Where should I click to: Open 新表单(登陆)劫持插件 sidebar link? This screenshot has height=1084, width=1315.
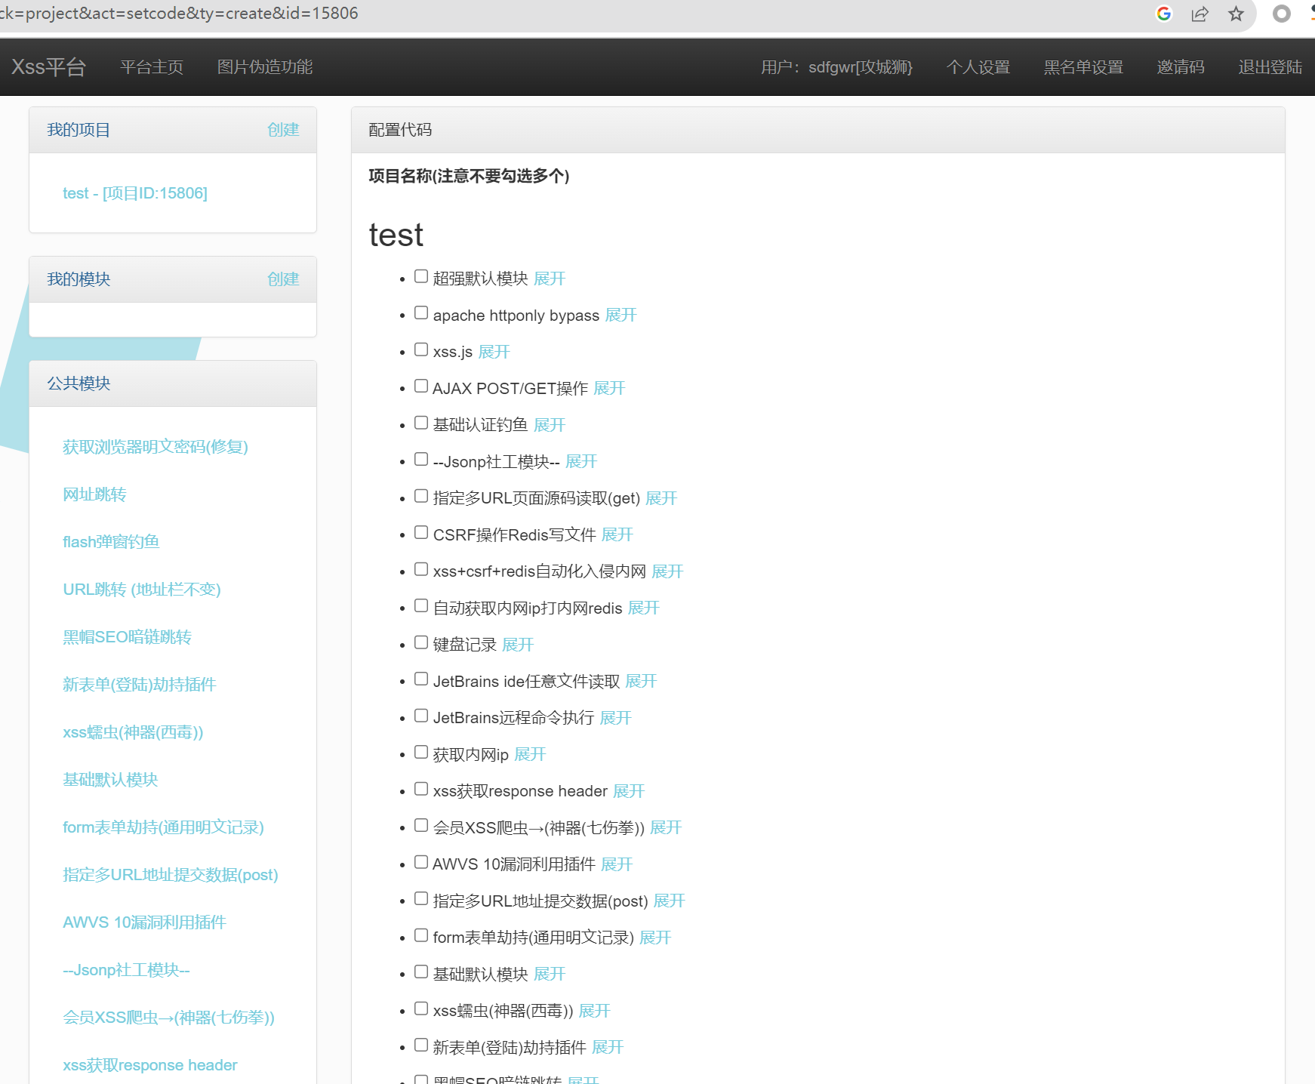(140, 685)
